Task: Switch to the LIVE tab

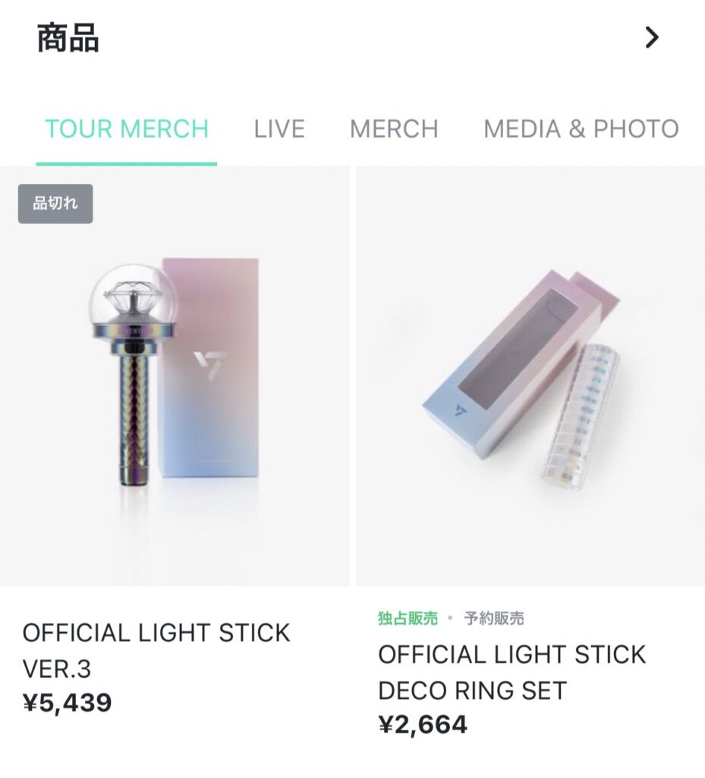Action: (279, 128)
